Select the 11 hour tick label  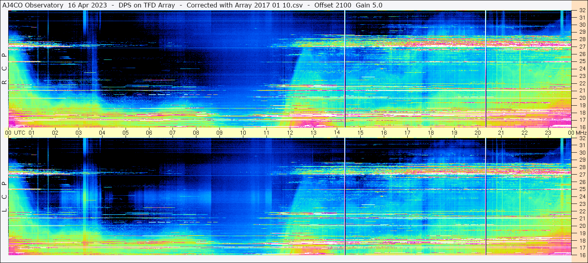(266, 133)
